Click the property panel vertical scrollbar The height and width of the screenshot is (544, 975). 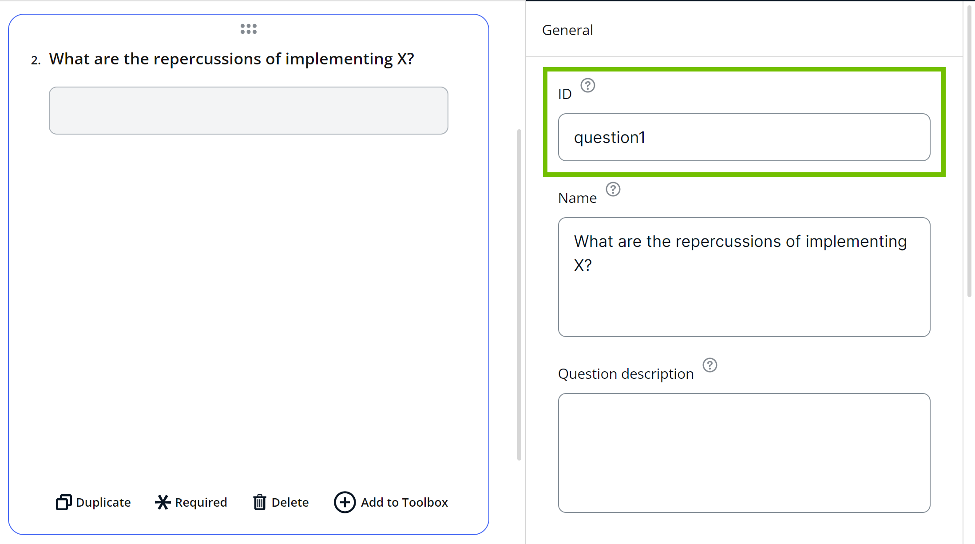pyautogui.click(x=969, y=151)
